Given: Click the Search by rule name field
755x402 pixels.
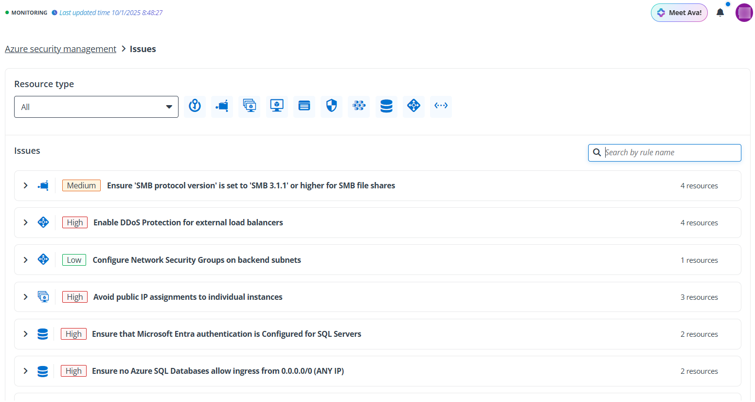Looking at the screenshot, I should 670,152.
